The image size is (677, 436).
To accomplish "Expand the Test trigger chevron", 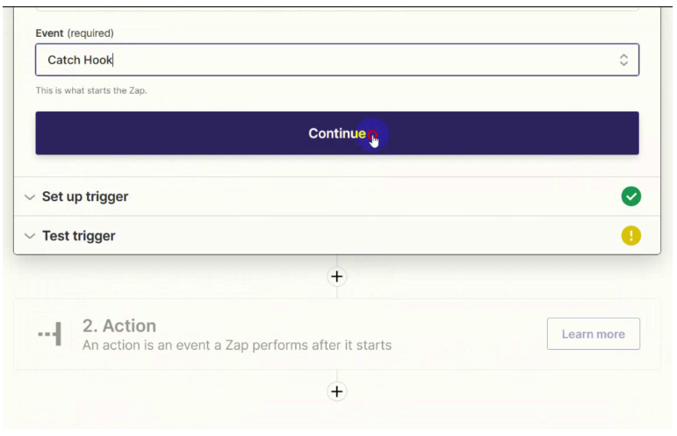I will pos(30,236).
